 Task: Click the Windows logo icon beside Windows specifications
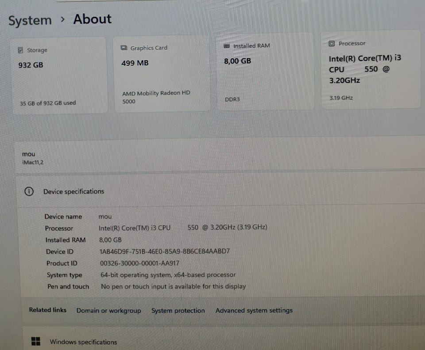36,341
